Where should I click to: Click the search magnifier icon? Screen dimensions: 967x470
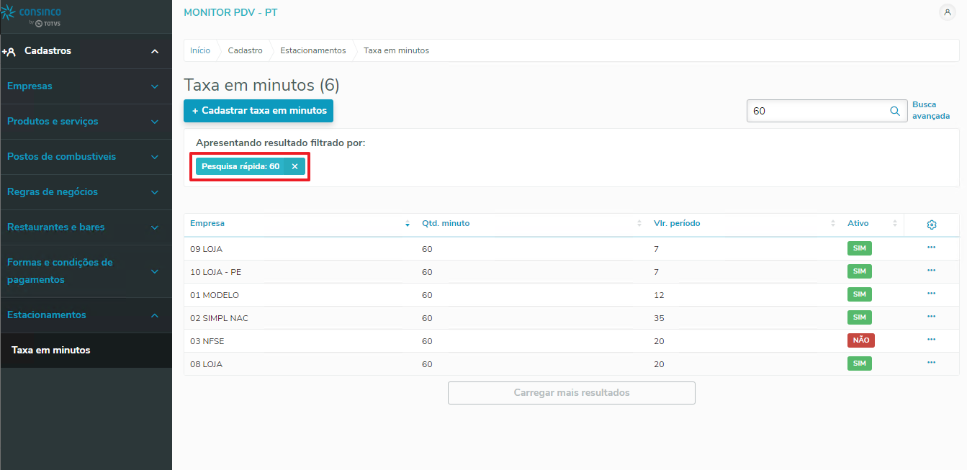[895, 111]
